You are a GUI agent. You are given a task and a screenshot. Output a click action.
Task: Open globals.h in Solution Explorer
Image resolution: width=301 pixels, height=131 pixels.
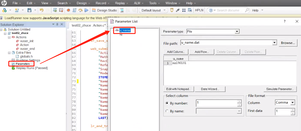click(26, 57)
